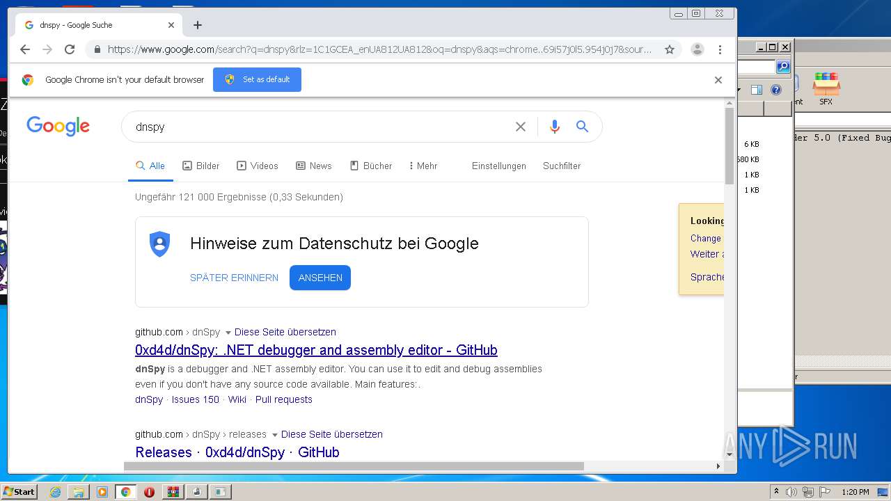The height and width of the screenshot is (501, 891).
Task: Open the Suchfilter options
Action: (562, 166)
